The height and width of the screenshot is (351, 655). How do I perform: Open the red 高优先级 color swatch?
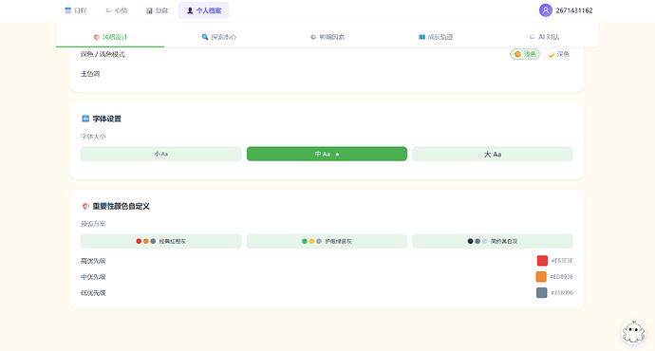(542, 261)
